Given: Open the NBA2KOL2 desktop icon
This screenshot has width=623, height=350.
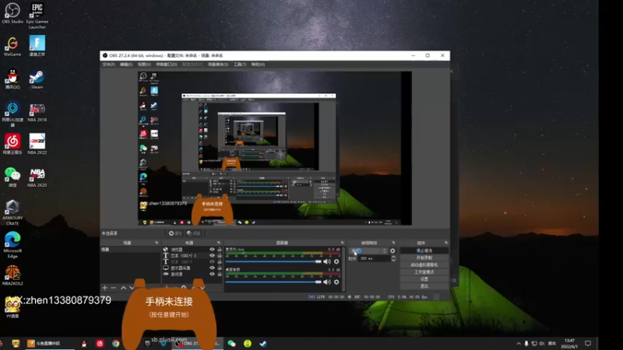Looking at the screenshot, I should point(12,275).
